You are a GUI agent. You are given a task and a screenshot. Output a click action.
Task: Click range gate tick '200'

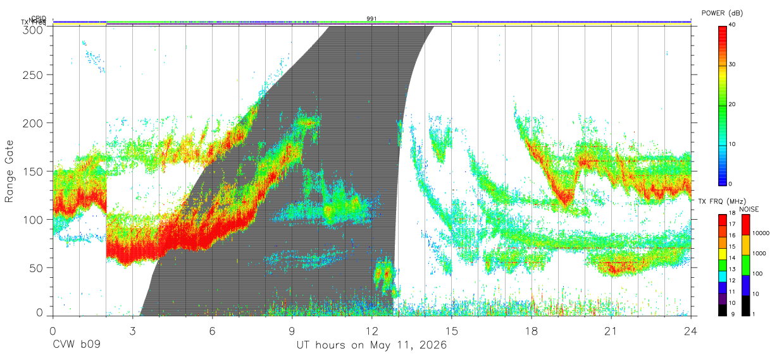[x=34, y=122]
